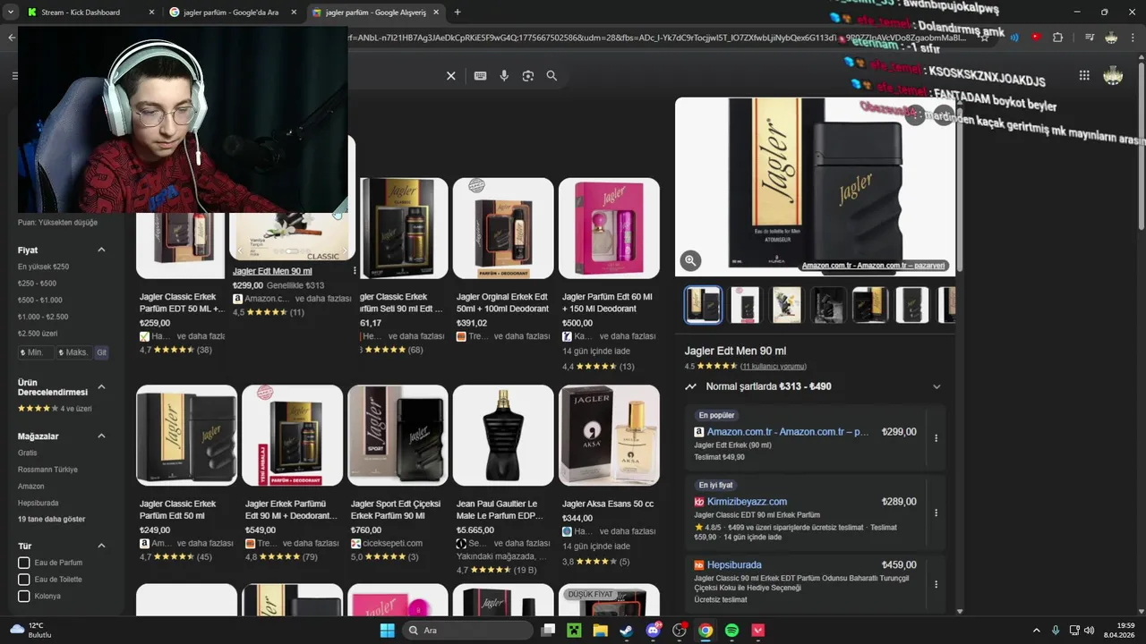Open the Google account avatar menu
Viewport: 1146px width, 644px height.
1113,76
